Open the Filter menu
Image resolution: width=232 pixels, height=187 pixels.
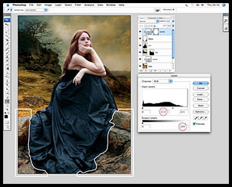click(x=78, y=5)
